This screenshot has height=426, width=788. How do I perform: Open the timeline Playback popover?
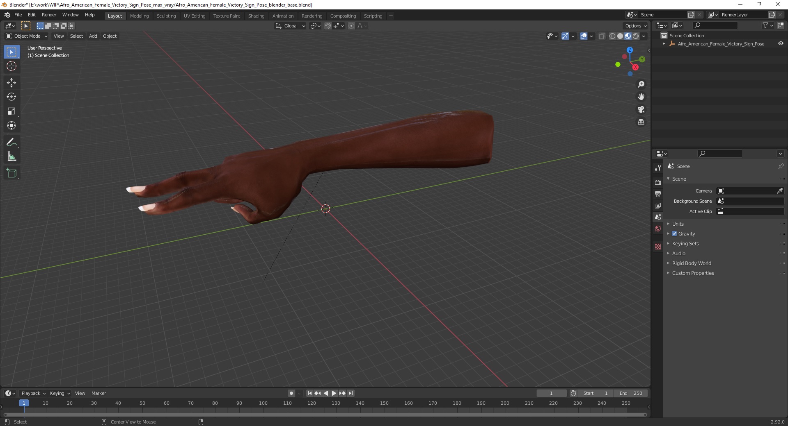click(x=33, y=393)
